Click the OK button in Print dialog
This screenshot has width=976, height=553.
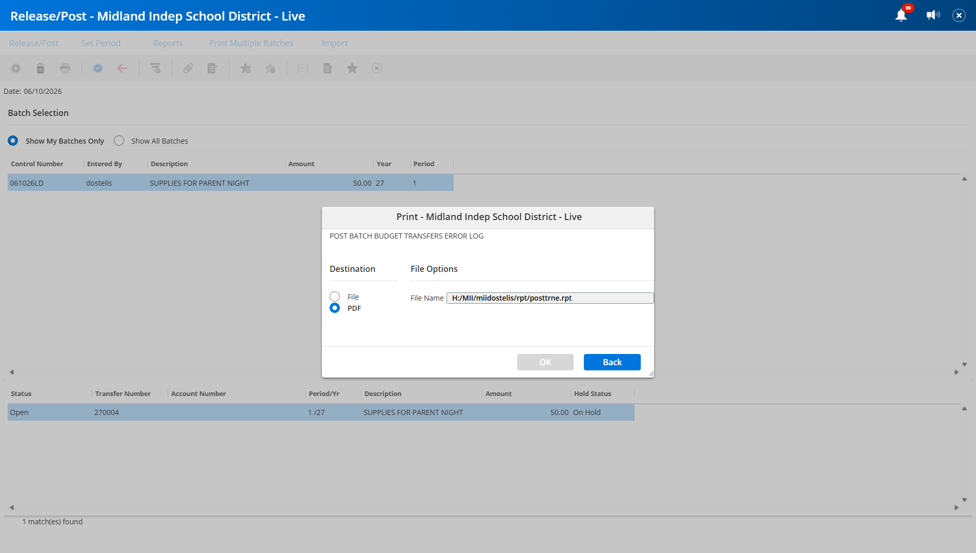(545, 362)
